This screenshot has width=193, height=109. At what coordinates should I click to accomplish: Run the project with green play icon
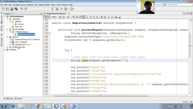coord(62,9)
